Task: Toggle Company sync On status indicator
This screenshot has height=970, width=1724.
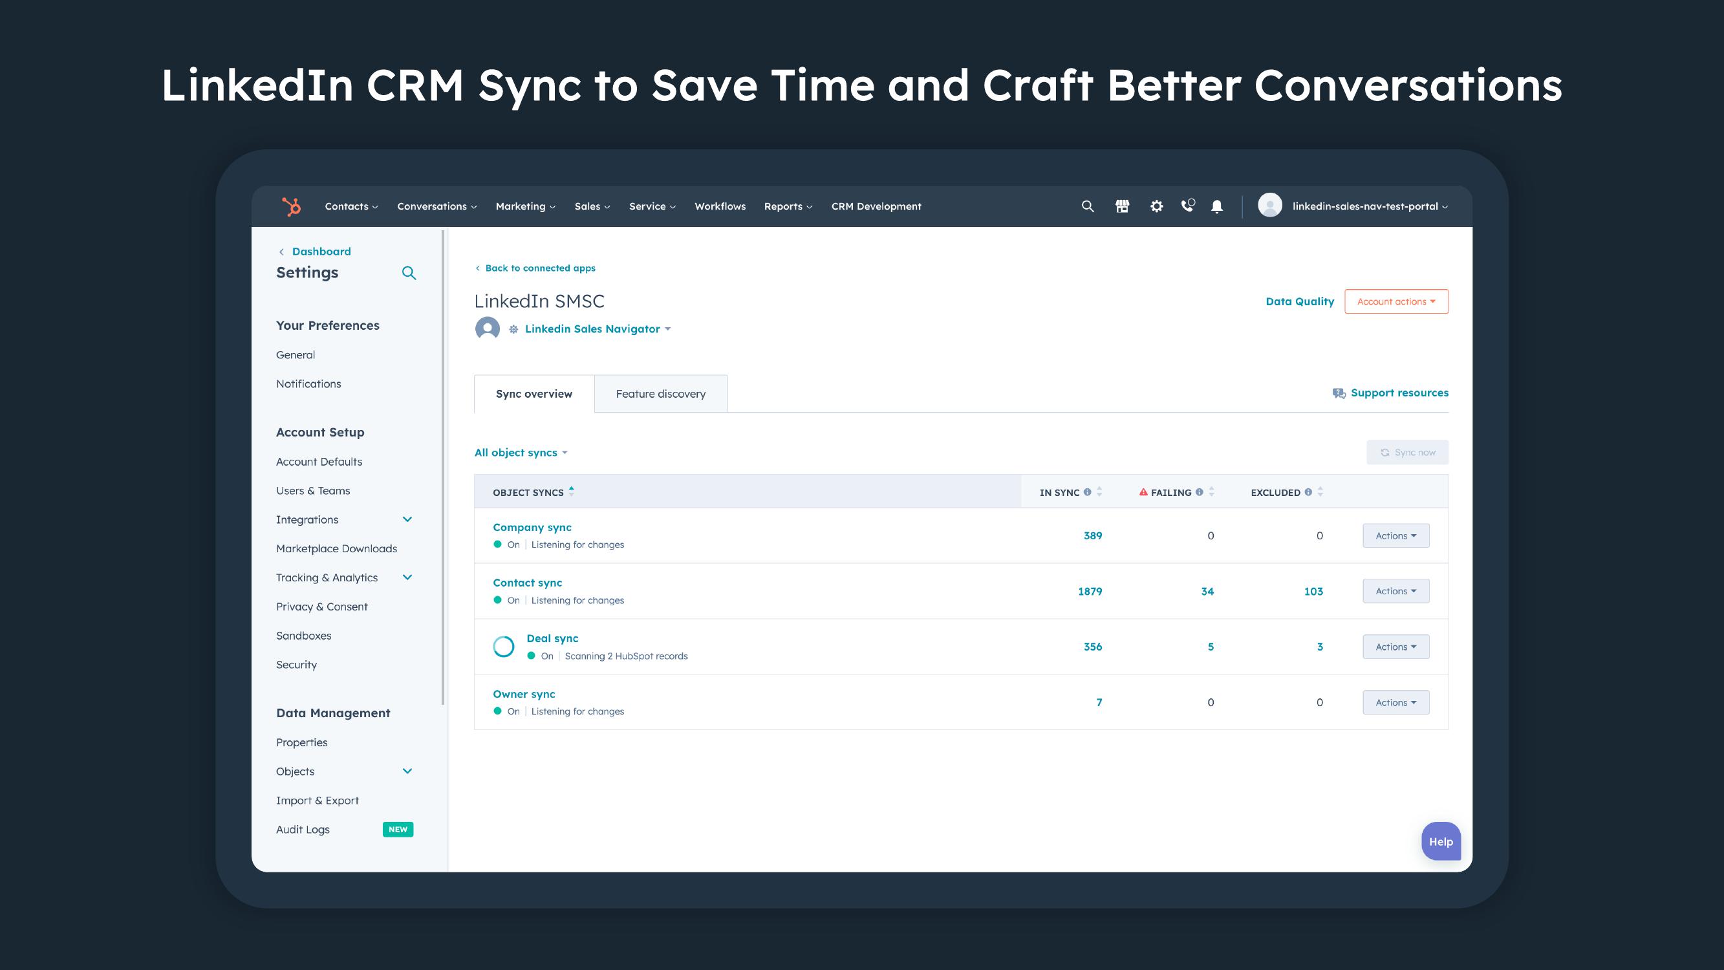Action: coord(496,544)
